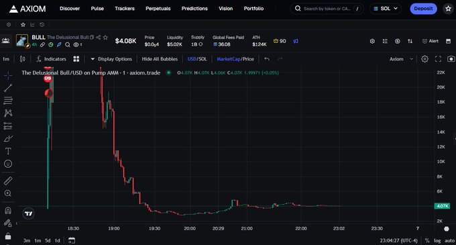This screenshot has height=245, width=456.
Task: Undo the last chart action
Action: coord(267,59)
